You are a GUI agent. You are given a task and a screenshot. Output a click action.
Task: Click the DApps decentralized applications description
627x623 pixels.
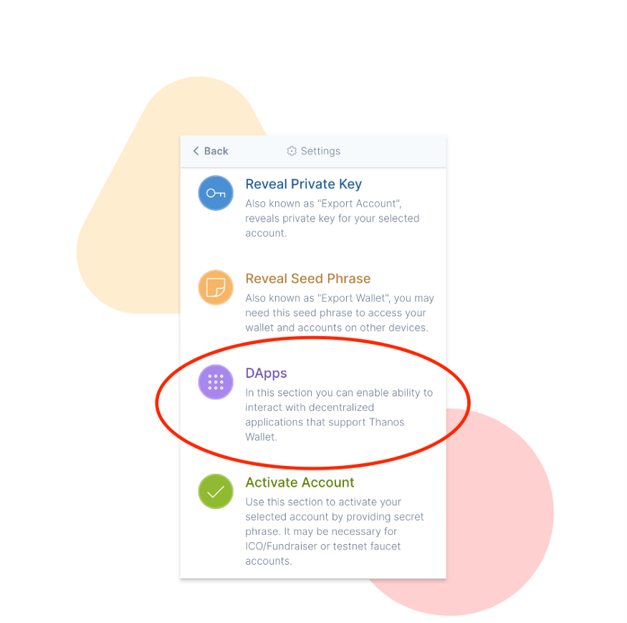[339, 414]
